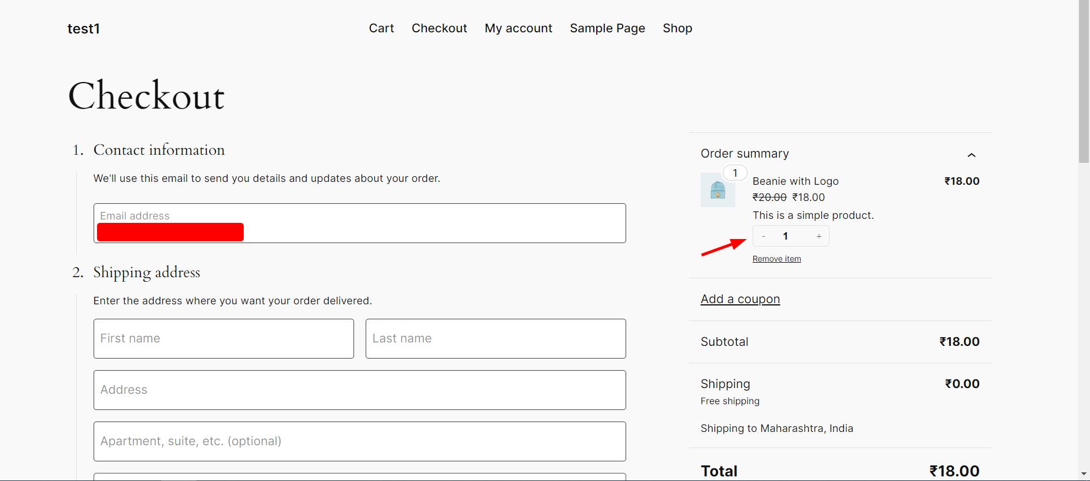Increase Beanie quantity with plus button
1090x481 pixels.
[819, 236]
